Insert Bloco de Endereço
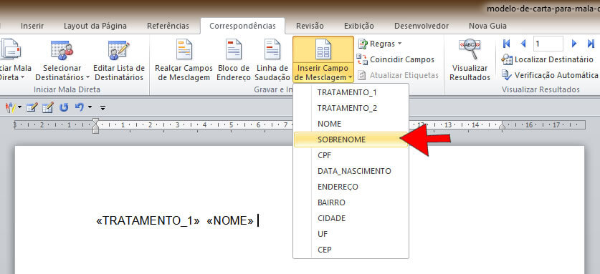 point(234,49)
